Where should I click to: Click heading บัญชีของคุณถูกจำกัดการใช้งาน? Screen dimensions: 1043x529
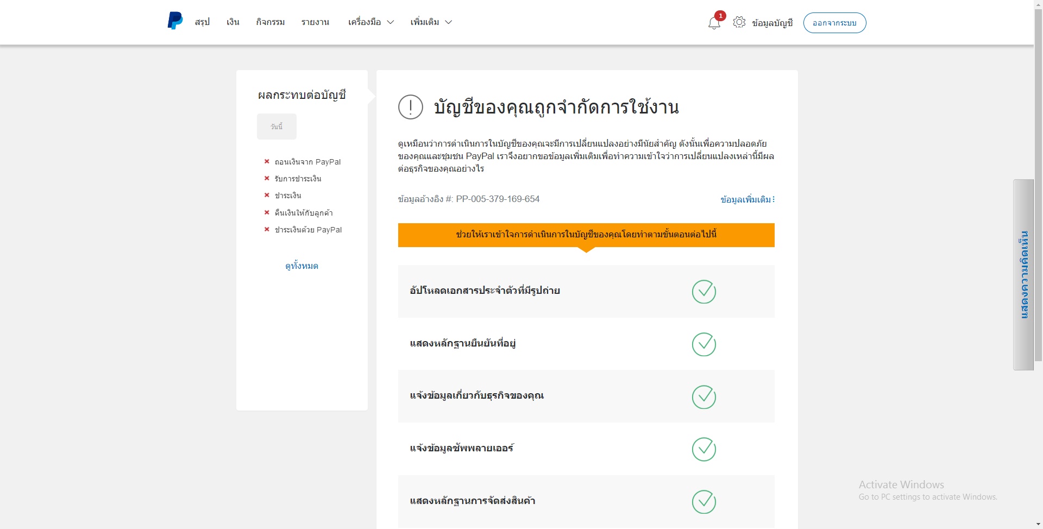556,107
